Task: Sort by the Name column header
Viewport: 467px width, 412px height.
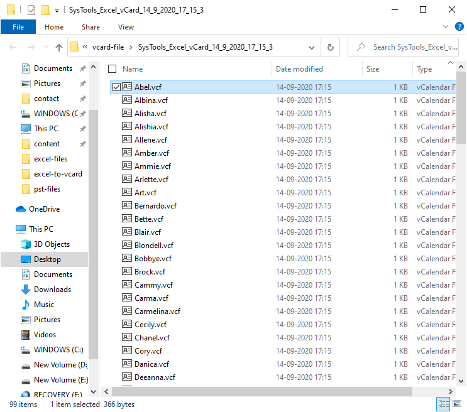Action: click(x=133, y=68)
